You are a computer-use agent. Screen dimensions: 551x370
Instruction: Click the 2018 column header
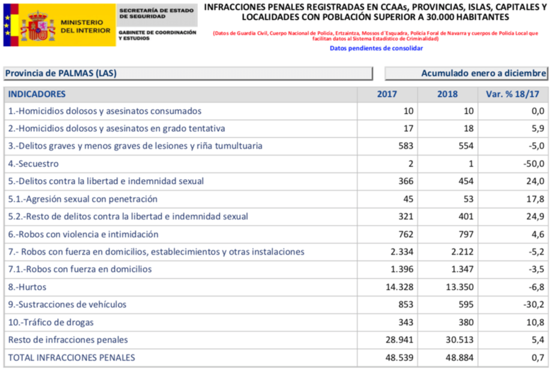tap(447, 94)
